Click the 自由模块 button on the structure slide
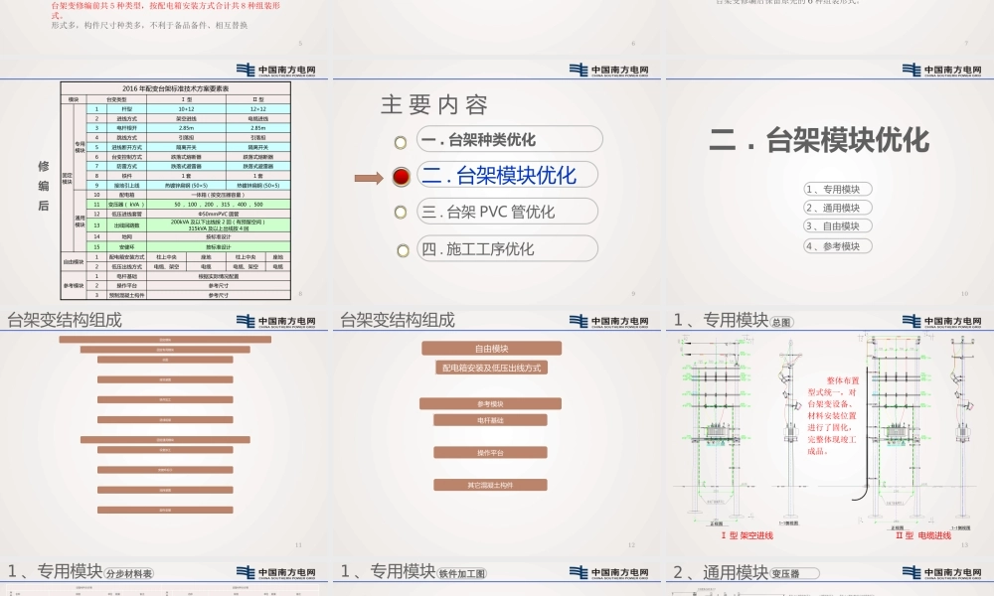This screenshot has height=596, width=994. (491, 349)
